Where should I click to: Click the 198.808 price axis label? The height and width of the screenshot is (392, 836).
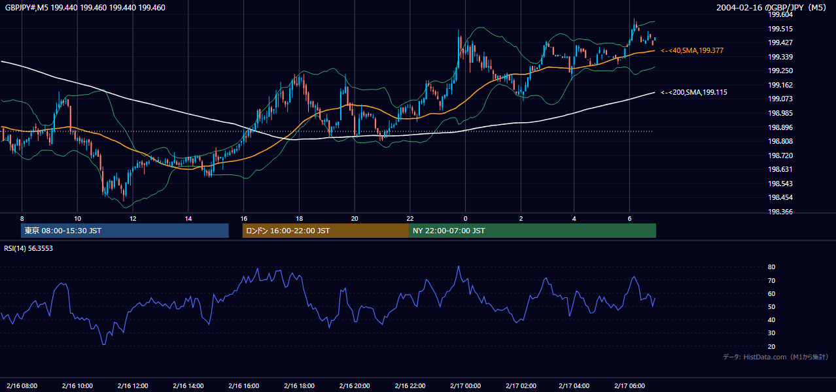(x=780, y=141)
